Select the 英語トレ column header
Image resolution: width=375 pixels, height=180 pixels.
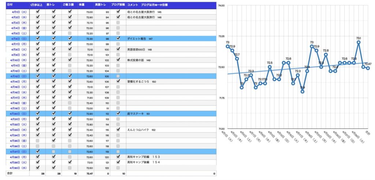[102, 5]
